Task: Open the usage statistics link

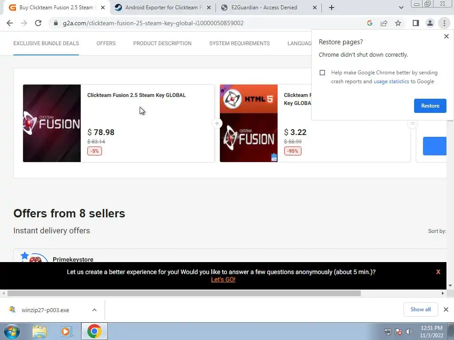Action: coord(391,81)
